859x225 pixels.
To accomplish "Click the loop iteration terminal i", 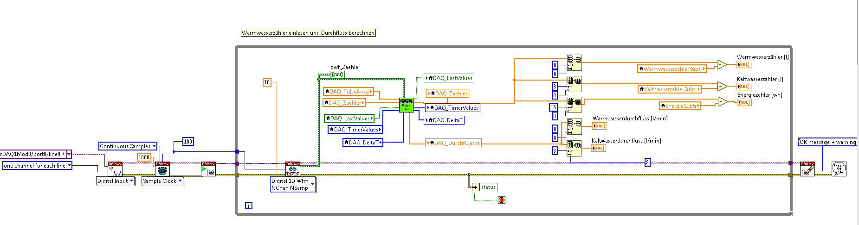I will [249, 206].
